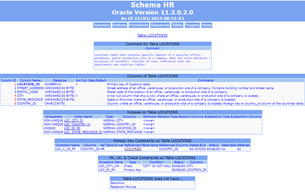
Task: Click the Schema HR page heading
Action: click(152, 5)
